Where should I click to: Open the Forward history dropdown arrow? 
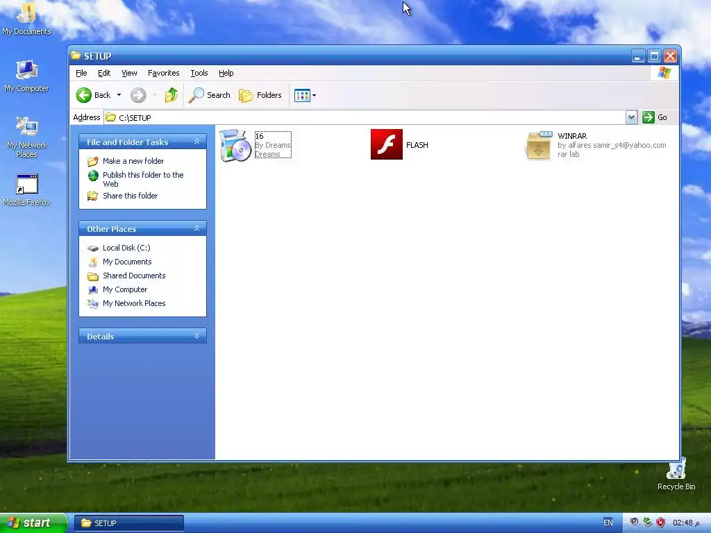pyautogui.click(x=155, y=95)
